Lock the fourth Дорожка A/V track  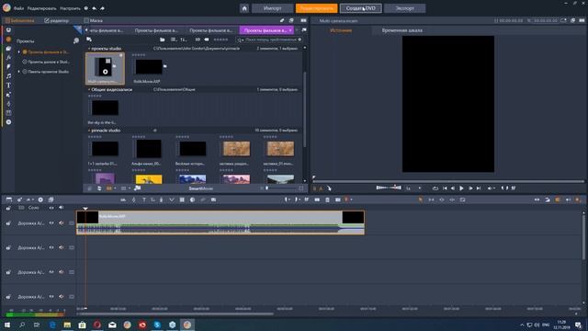pyautogui.click(x=8, y=296)
